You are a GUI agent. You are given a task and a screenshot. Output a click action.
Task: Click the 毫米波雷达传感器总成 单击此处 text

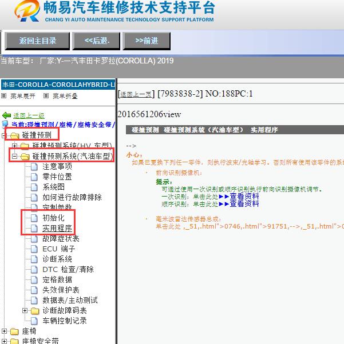[168, 226]
